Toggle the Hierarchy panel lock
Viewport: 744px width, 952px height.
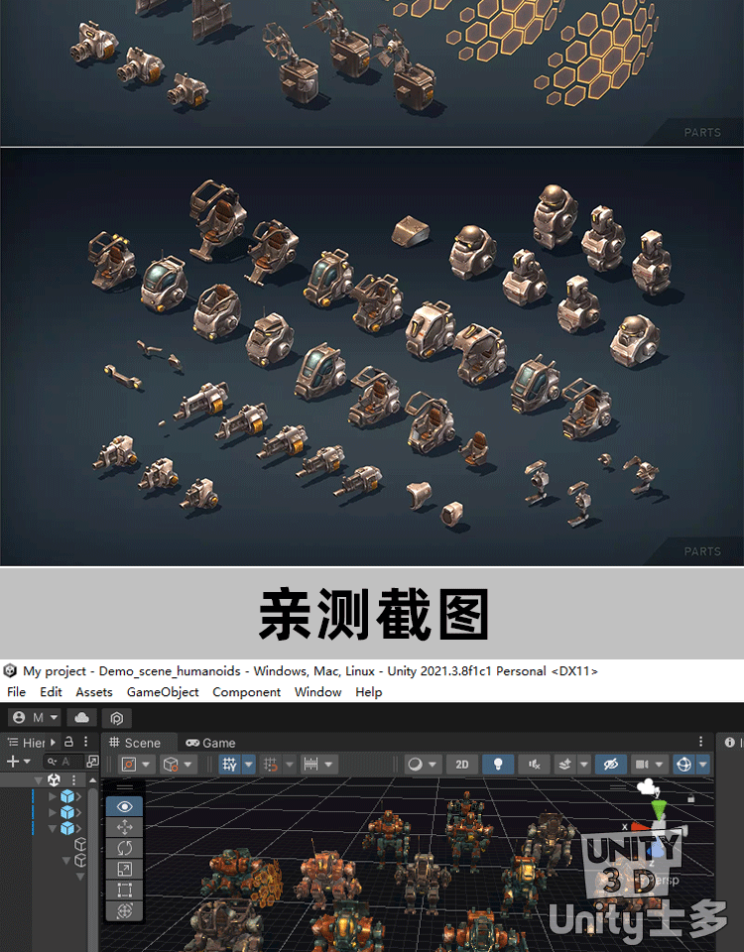pyautogui.click(x=68, y=742)
